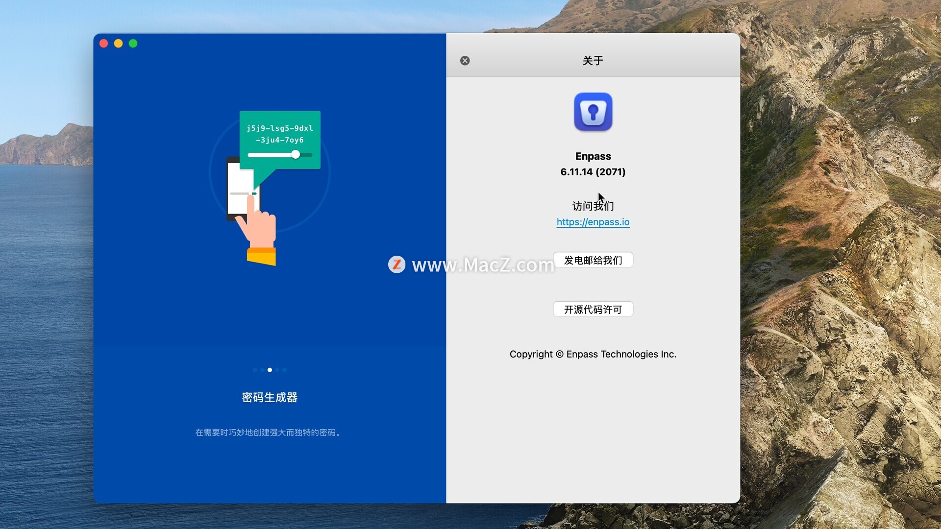Minimize the window with the yellow button

tap(119, 44)
